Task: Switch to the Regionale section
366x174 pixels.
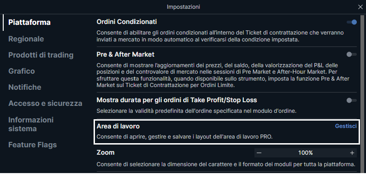Action: [26, 39]
